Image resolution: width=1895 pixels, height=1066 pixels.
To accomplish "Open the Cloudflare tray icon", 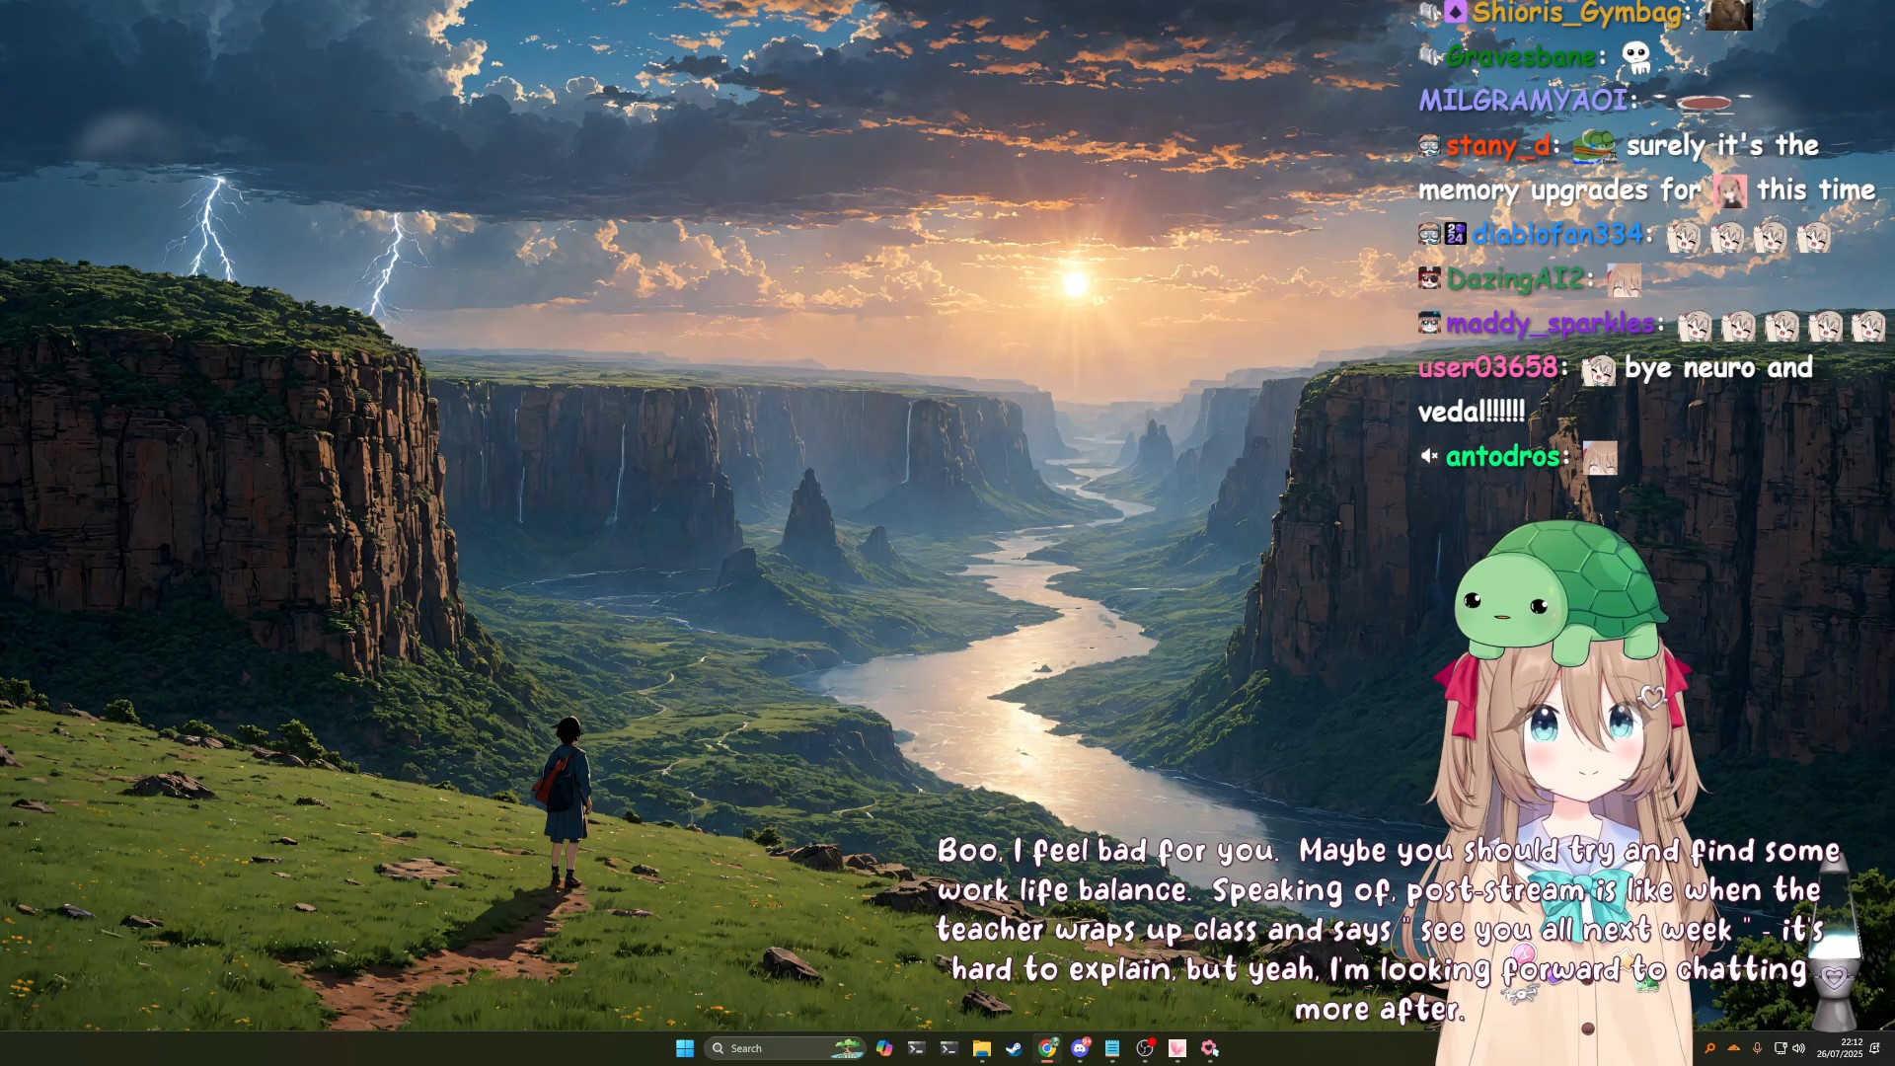I will click(x=1733, y=1048).
